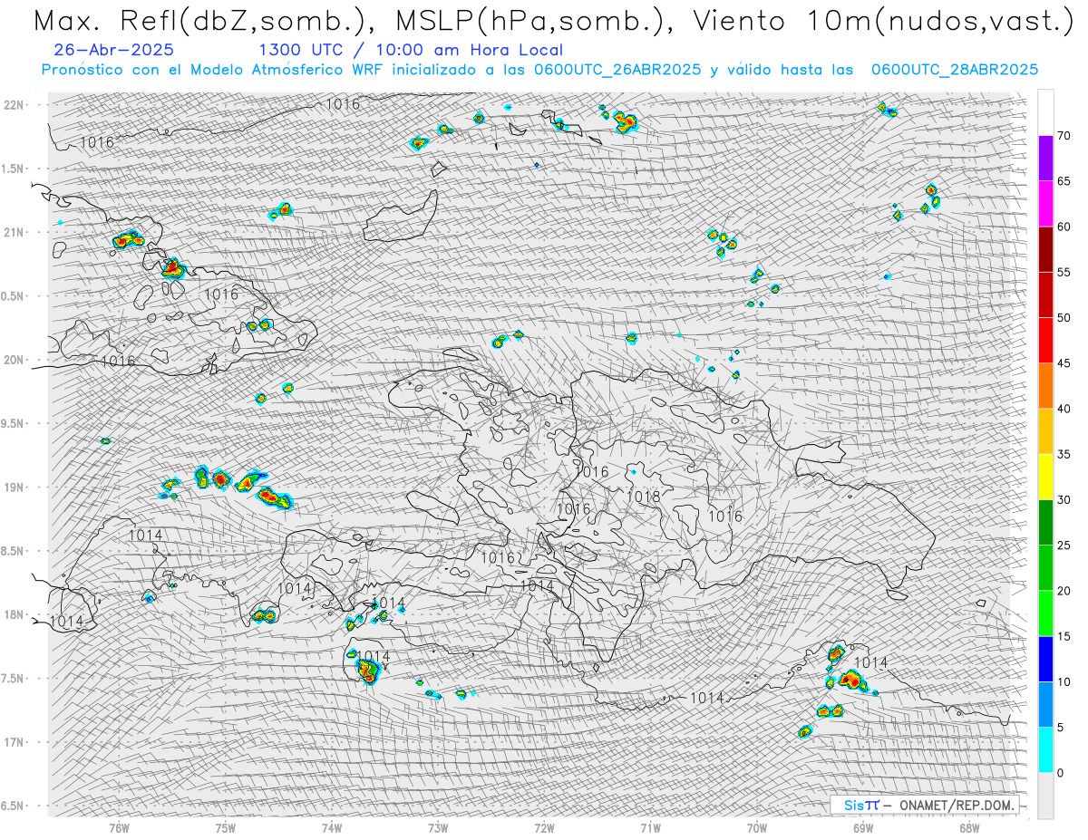Screen dimensions: 1088x840
Task: Click the 75W longitude axis label
Action: tap(226, 827)
